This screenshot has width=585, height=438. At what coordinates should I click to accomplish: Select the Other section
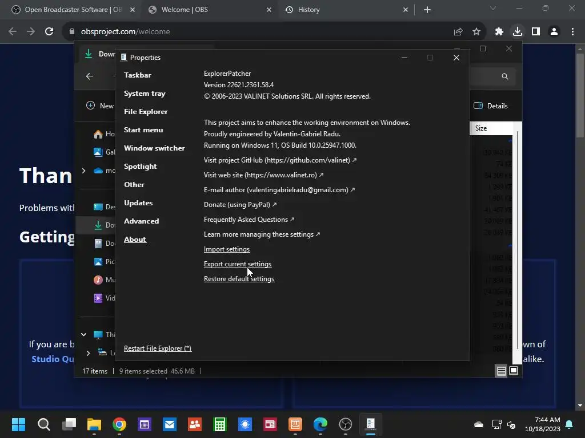[134, 184]
